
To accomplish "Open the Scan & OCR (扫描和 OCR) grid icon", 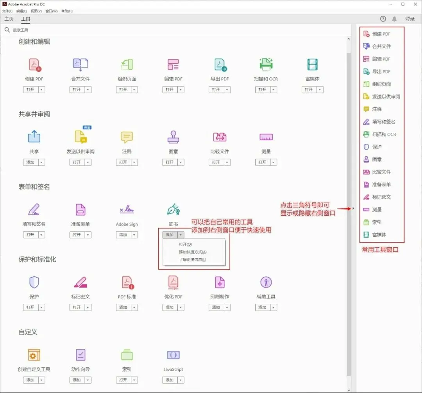I will (x=266, y=64).
